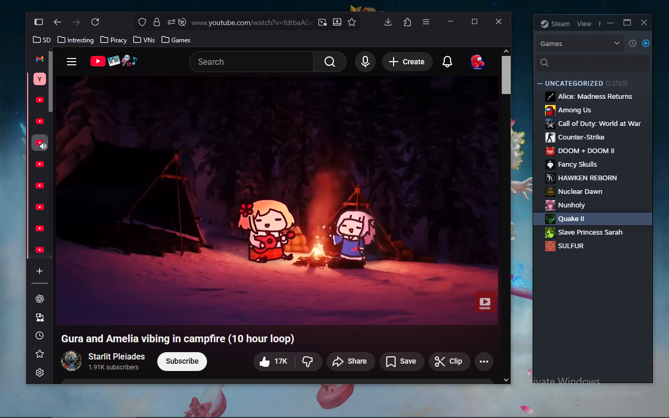Image resolution: width=669 pixels, height=418 pixels.
Task: Dislike the campfire video
Action: (x=308, y=362)
